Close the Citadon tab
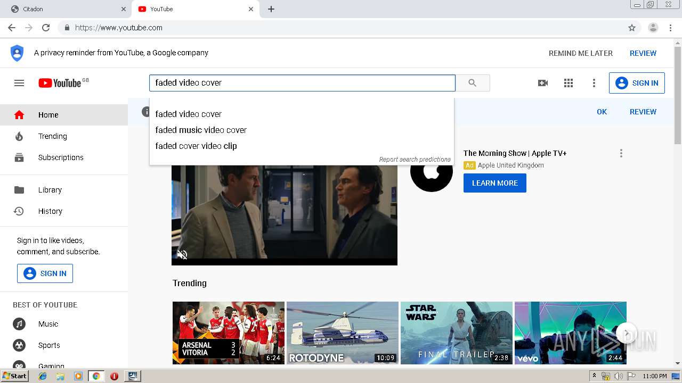 (x=124, y=9)
